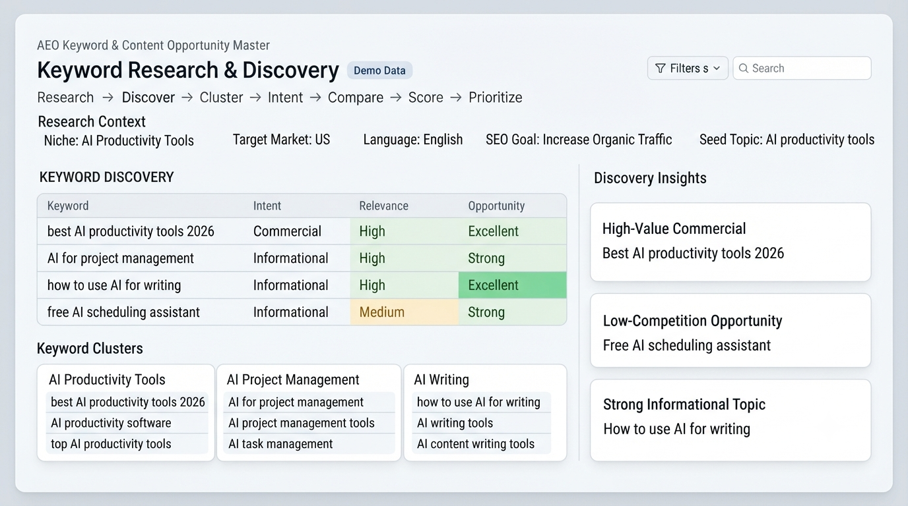Screen dimensions: 908x506
Task: Click Informational intent for AI for project management
Action: coord(290,258)
